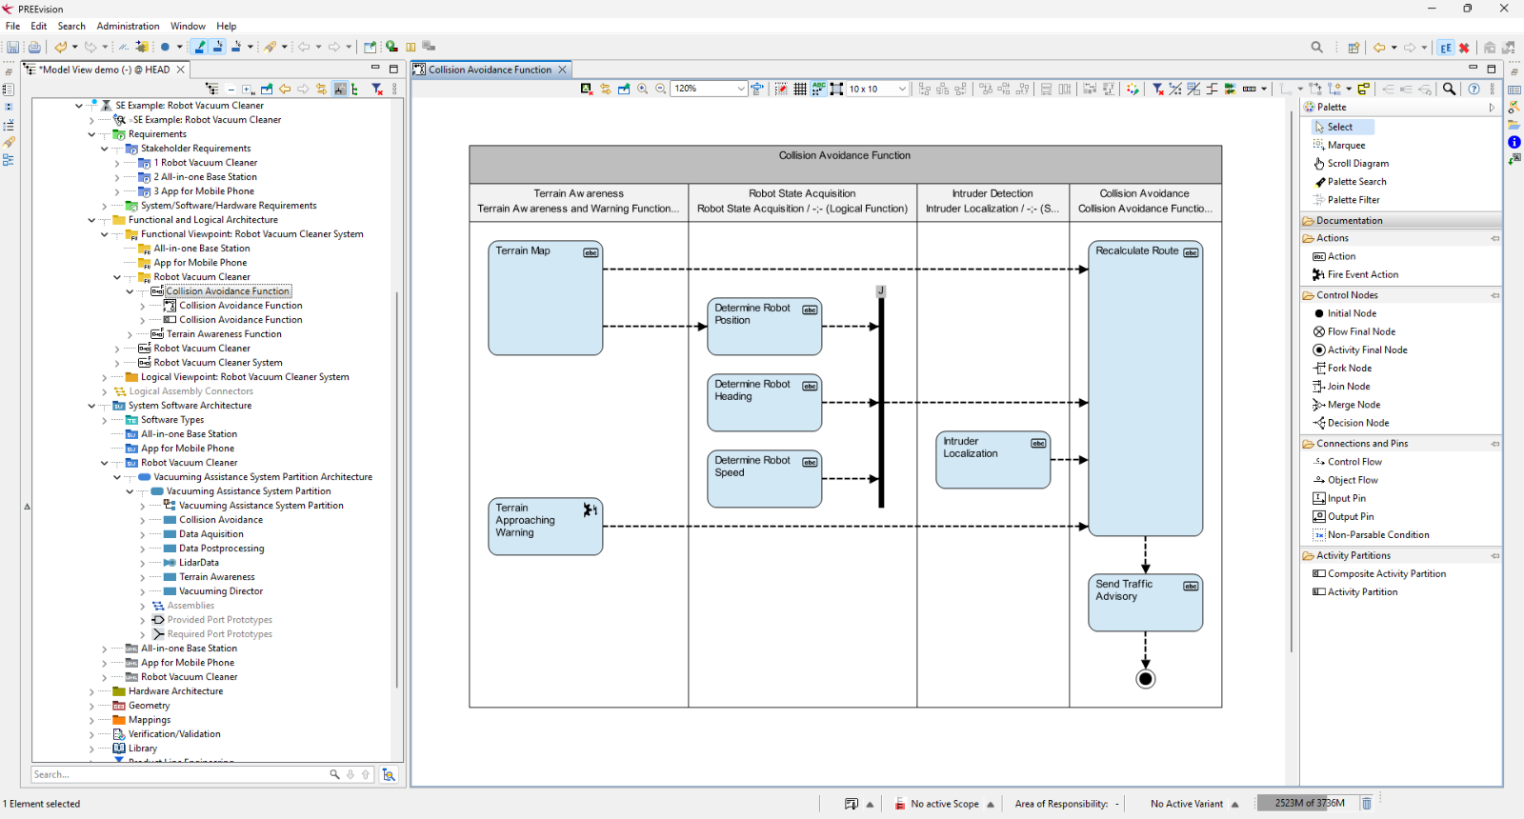Open the Administration menu
This screenshot has width=1524, height=819.
pos(128,26)
